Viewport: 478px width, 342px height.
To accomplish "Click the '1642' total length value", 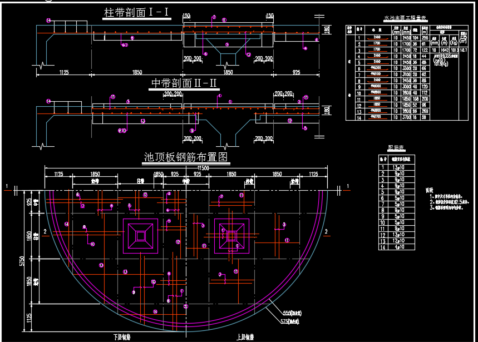I will (445, 50).
